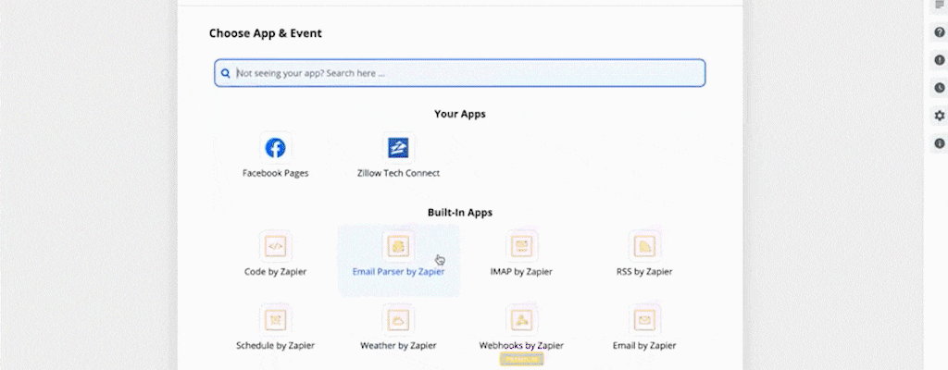Click the 'Facebook Pages' label
This screenshot has width=948, height=370.
[x=275, y=173]
